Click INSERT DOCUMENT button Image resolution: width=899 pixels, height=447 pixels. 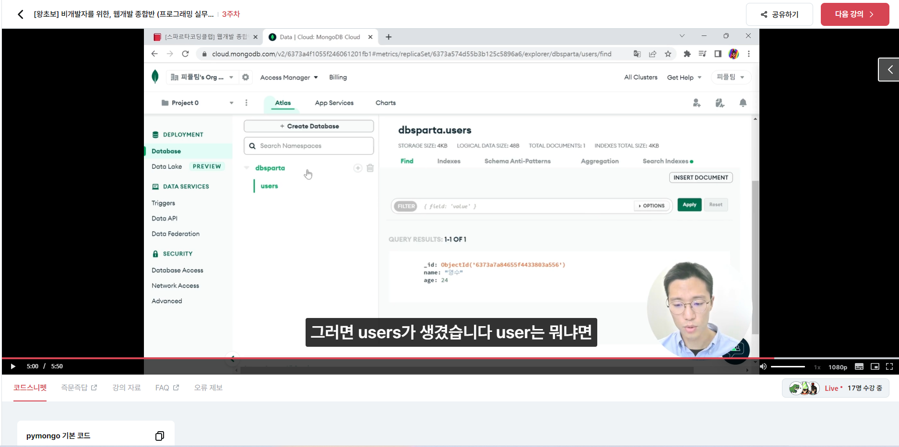[700, 177]
